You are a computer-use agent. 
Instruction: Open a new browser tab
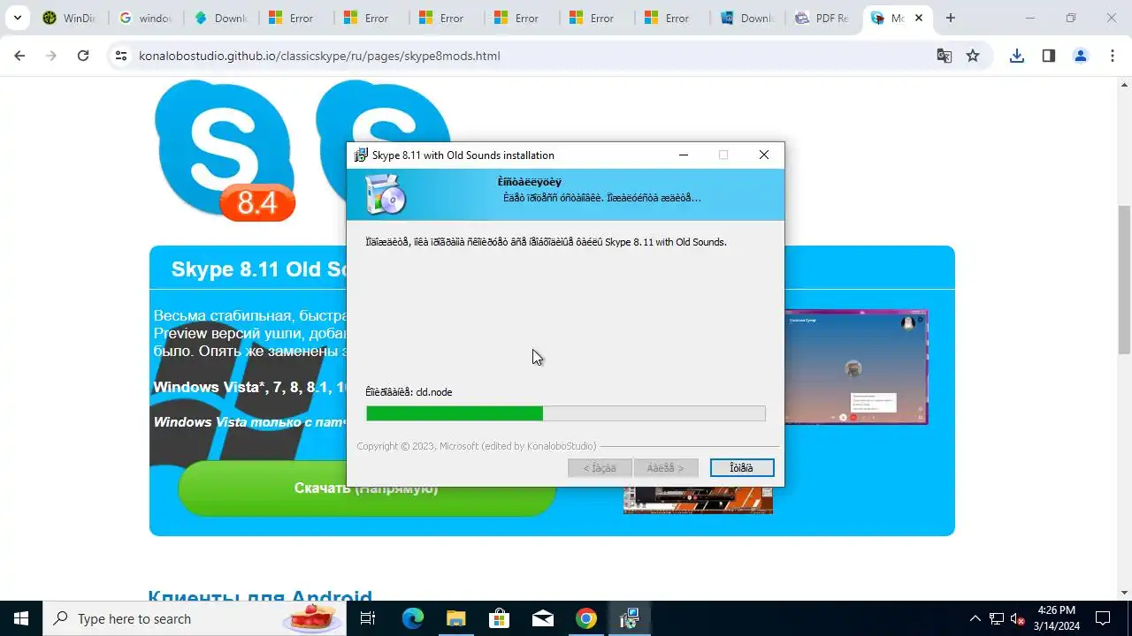pos(951,18)
